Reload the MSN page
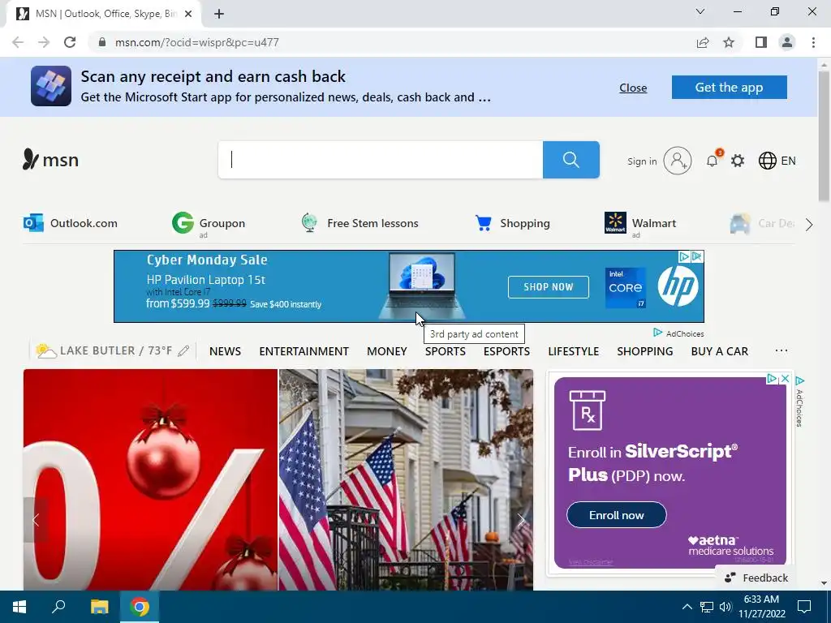Viewport: 831px width, 623px height. click(70, 42)
